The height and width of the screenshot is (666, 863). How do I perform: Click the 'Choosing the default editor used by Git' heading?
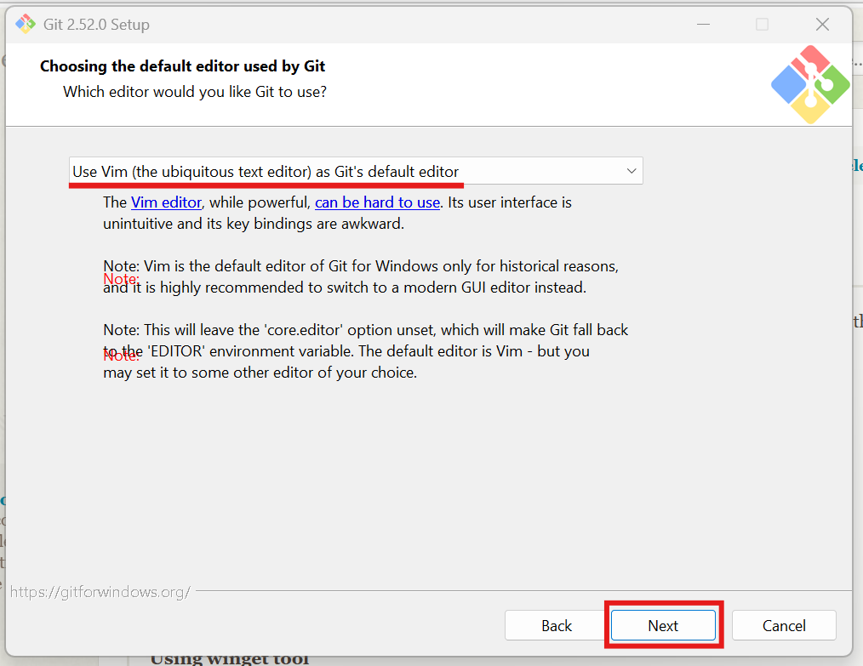click(182, 66)
